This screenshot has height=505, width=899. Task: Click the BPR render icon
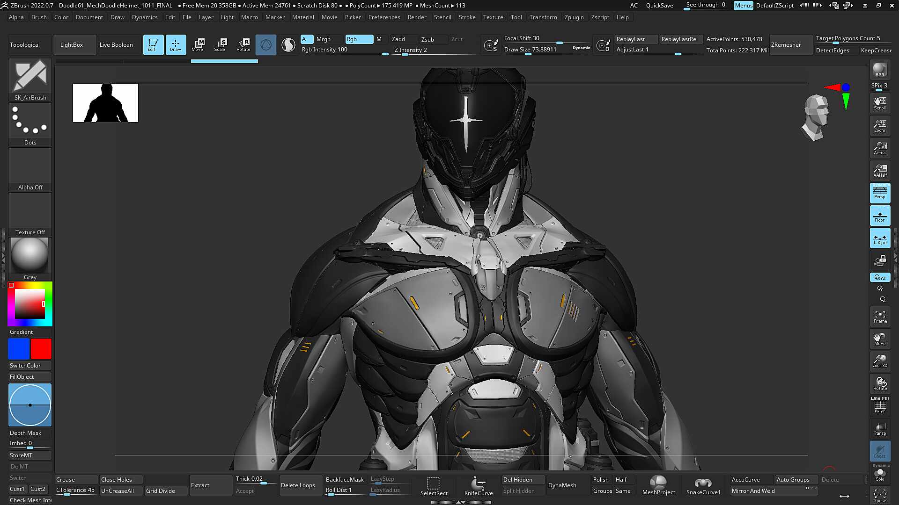point(880,70)
